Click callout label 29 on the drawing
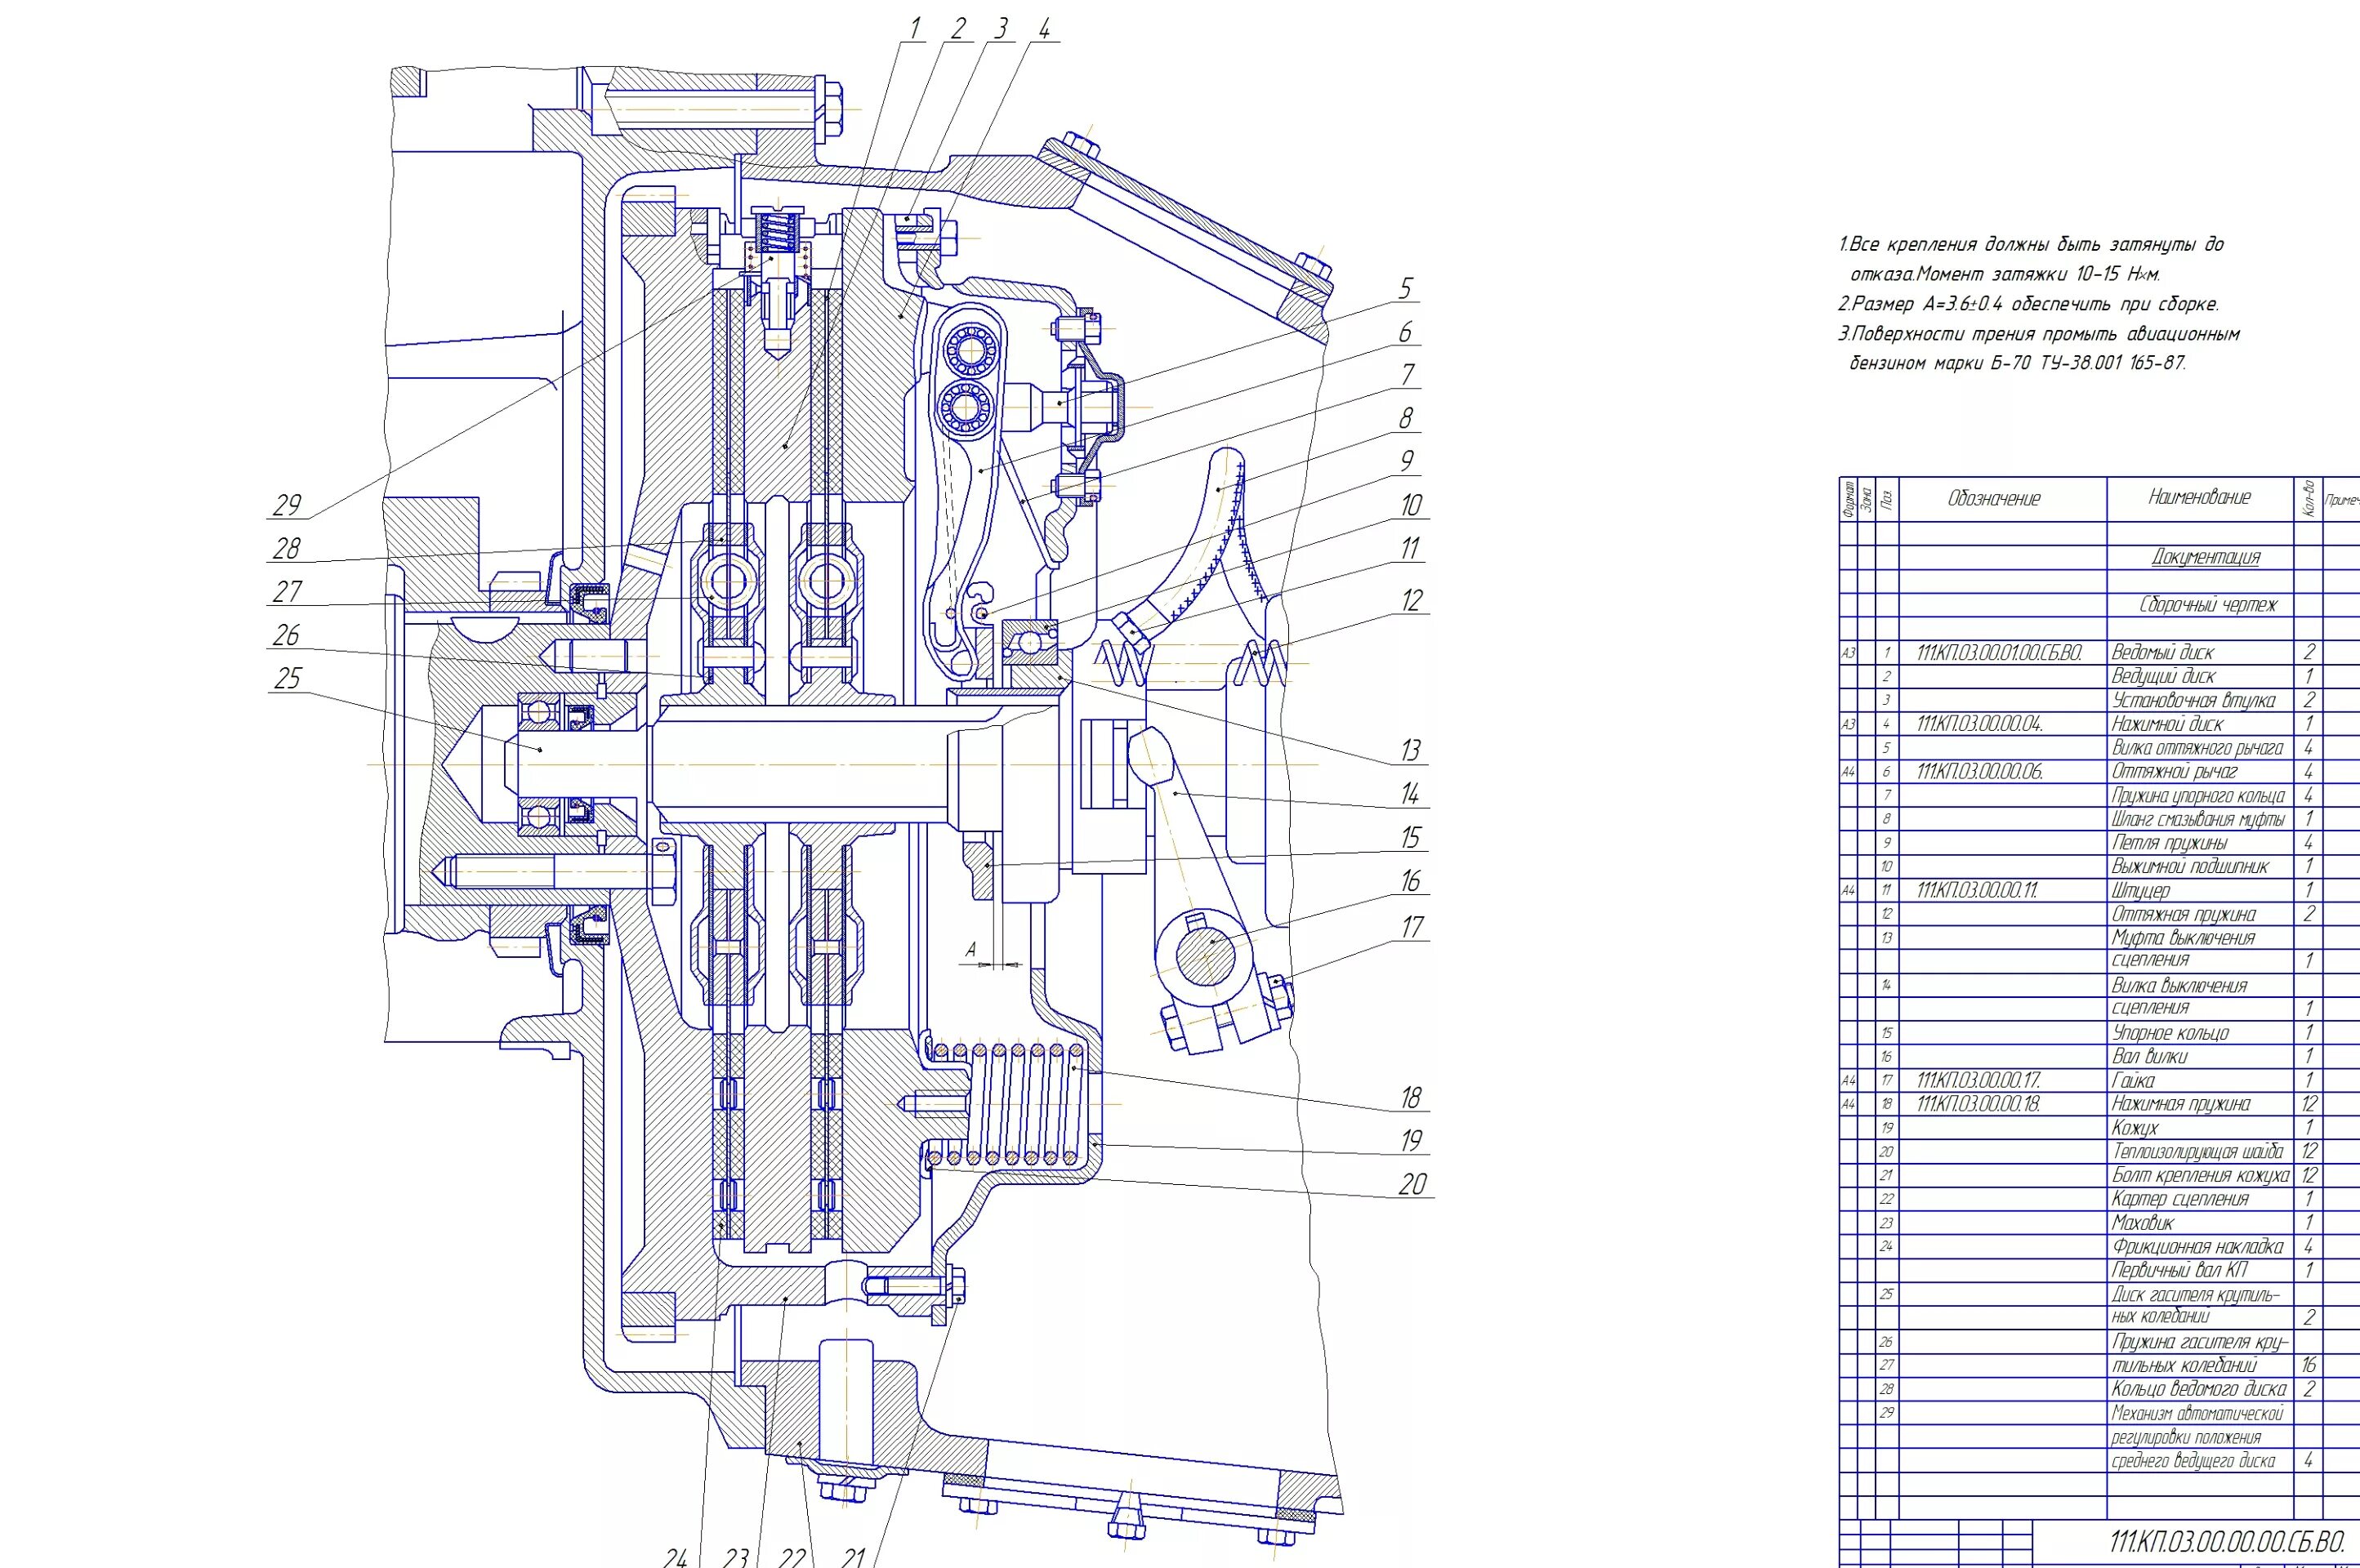The height and width of the screenshot is (1568, 2360). [x=287, y=505]
